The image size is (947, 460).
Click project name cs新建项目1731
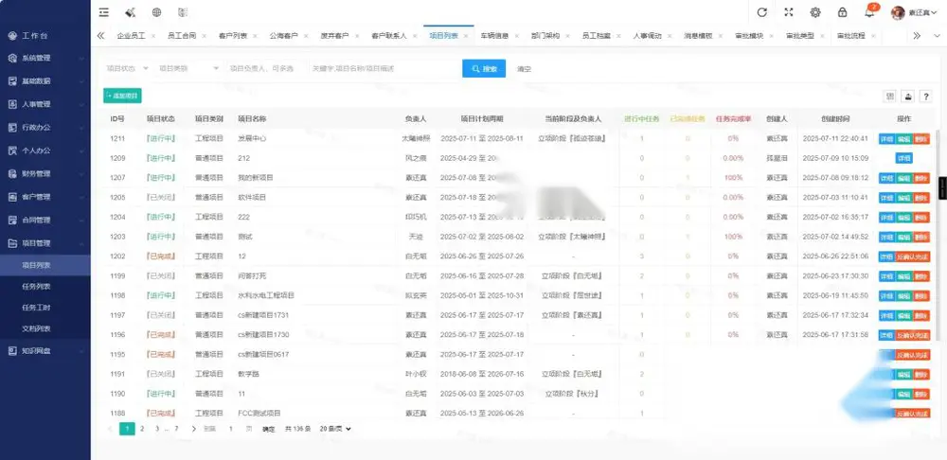pyautogui.click(x=263, y=315)
